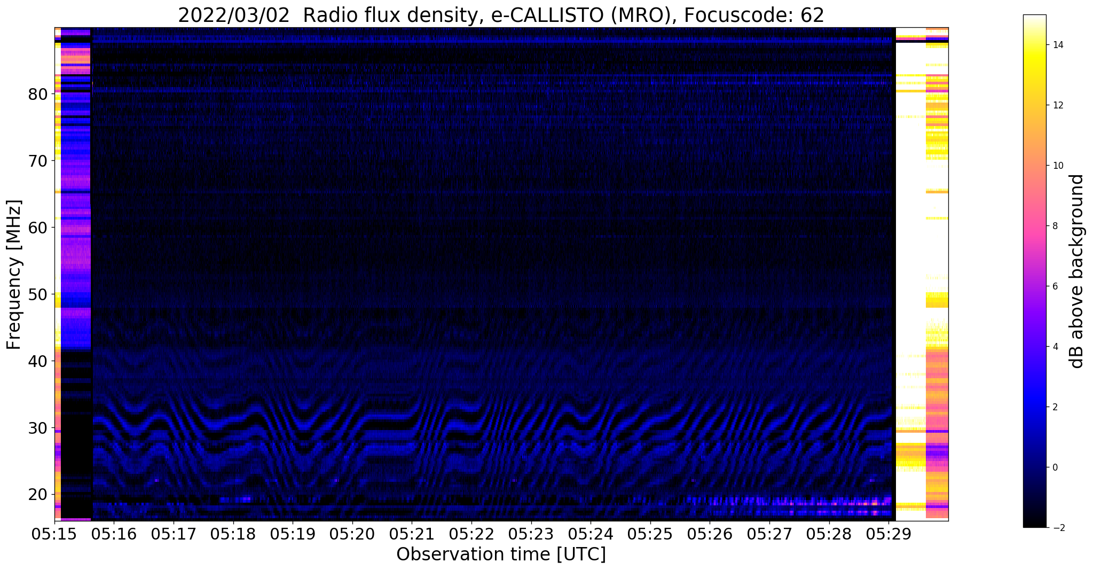Click the 40 MHz frequency tick label
Screen dimensions: 1093x570
pyautogui.click(x=39, y=361)
